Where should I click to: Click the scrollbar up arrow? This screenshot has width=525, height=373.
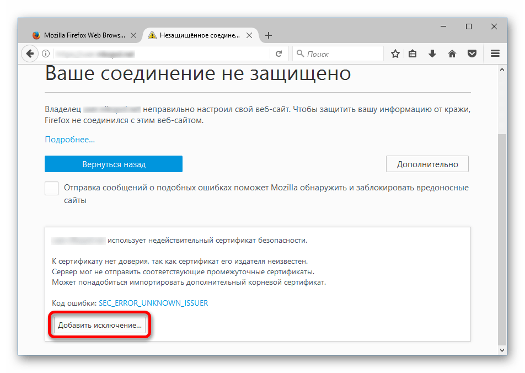click(x=502, y=70)
